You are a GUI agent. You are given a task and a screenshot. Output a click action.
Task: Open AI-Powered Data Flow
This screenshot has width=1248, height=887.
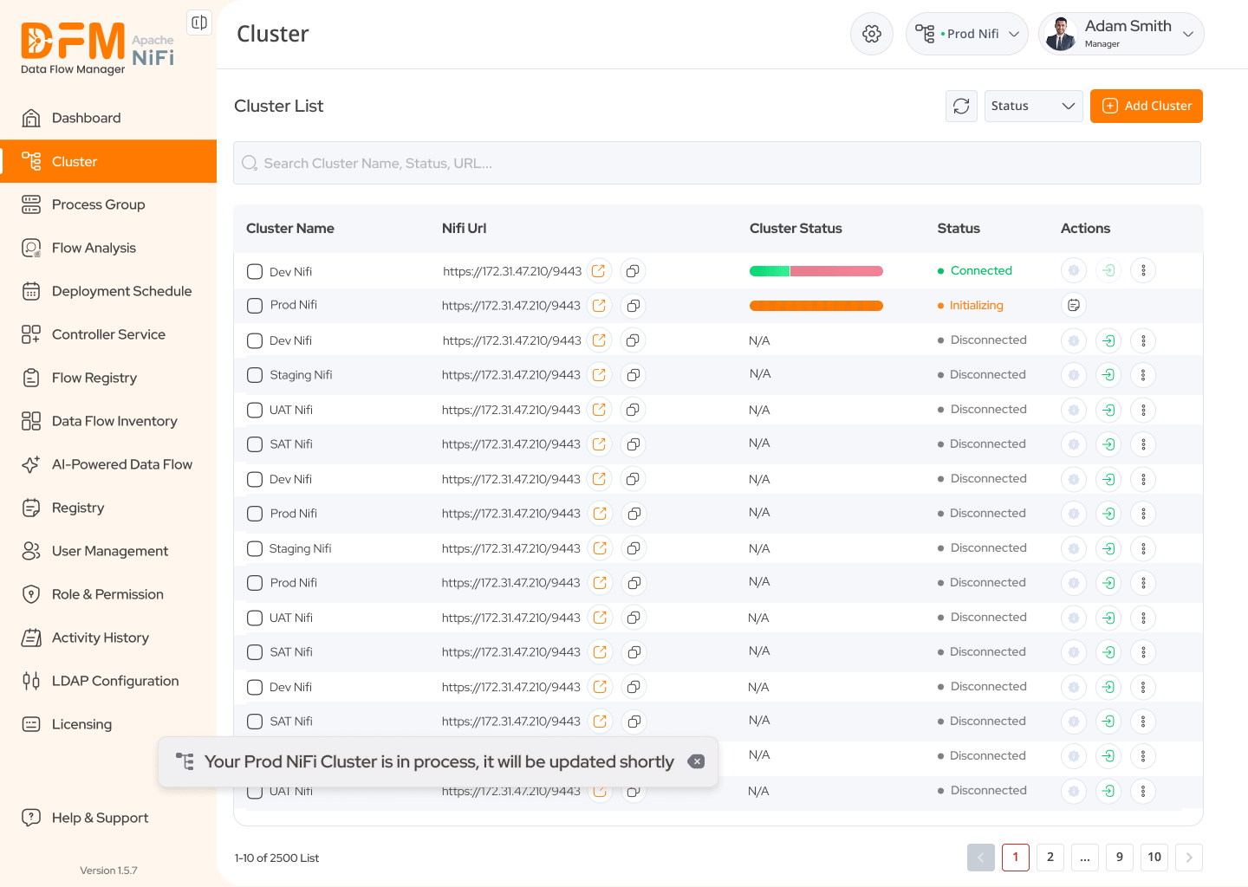[108, 464]
